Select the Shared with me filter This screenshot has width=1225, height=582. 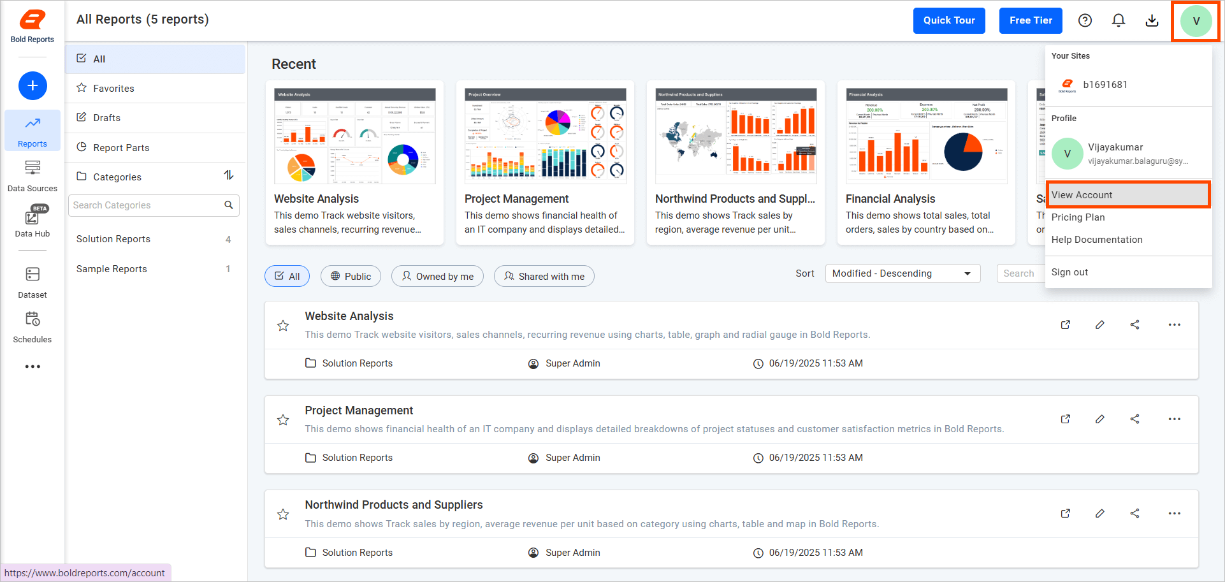(544, 276)
